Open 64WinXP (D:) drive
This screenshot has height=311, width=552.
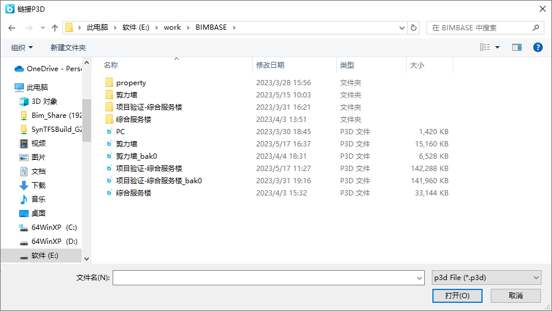point(48,241)
